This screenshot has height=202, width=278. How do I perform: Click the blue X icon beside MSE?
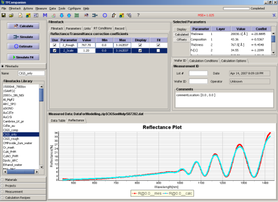[x=274, y=15]
